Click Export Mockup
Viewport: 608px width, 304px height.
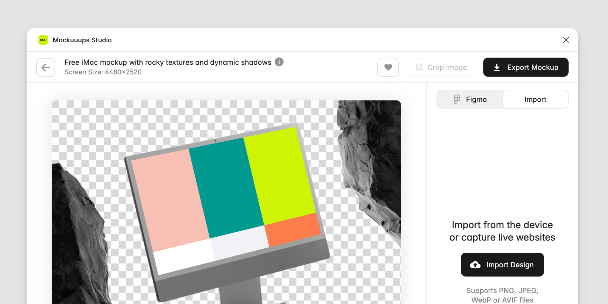[x=526, y=67]
